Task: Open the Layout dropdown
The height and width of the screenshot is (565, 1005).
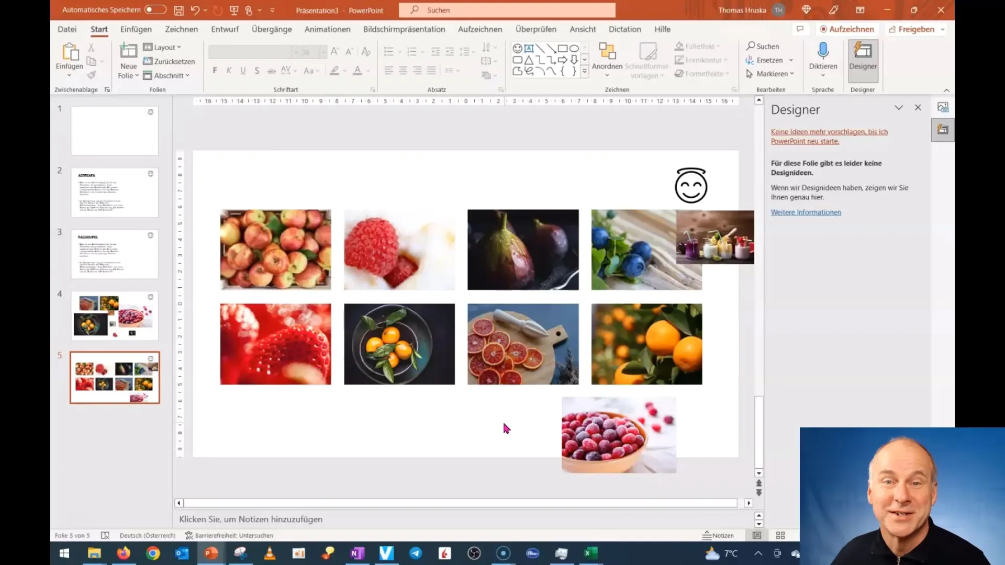Action: click(x=162, y=47)
